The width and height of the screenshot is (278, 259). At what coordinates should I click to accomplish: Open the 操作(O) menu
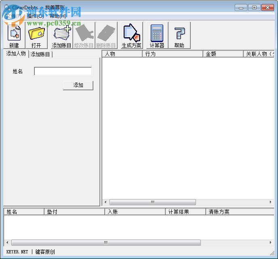pyautogui.click(x=35, y=16)
